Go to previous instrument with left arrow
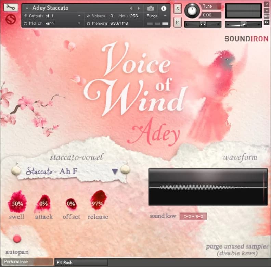This screenshot has height=267, width=271. point(131,8)
